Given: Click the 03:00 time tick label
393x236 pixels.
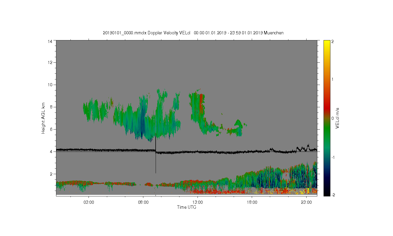Looking at the screenshot, I should pos(89,202).
